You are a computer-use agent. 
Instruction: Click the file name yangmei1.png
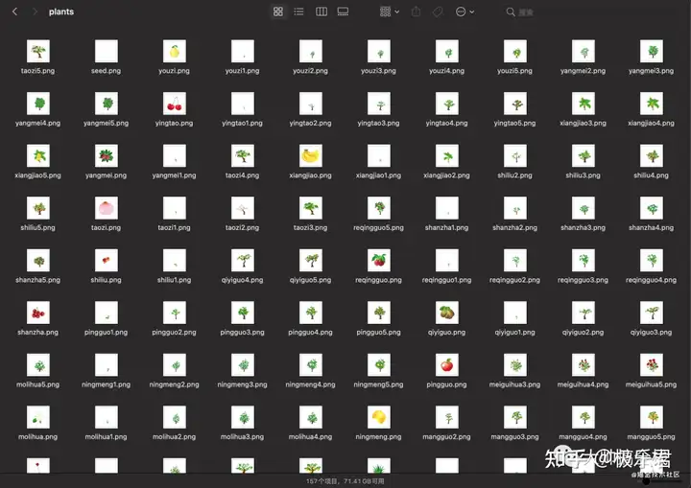point(174,175)
